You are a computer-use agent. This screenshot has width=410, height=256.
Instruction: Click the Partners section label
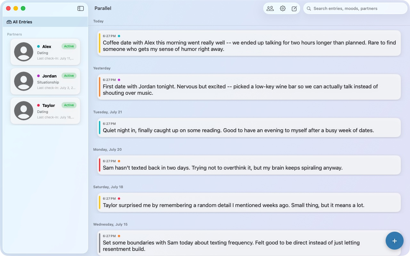pyautogui.click(x=14, y=34)
